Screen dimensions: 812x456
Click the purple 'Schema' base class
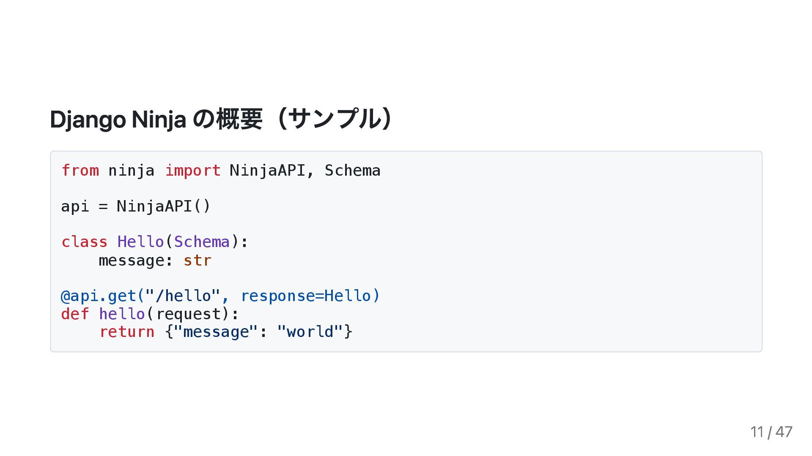(202, 242)
